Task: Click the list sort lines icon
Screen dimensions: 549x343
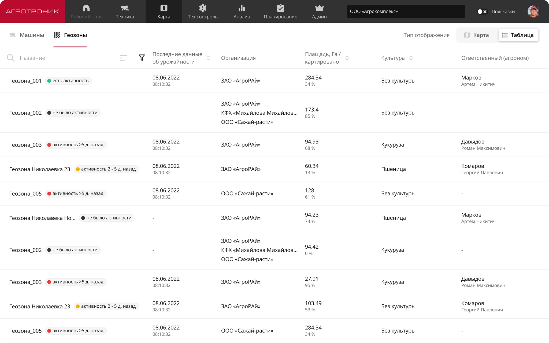Action: (123, 58)
